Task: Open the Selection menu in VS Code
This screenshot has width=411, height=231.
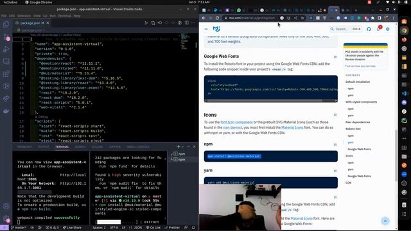Action: pyautogui.click(x=24, y=15)
